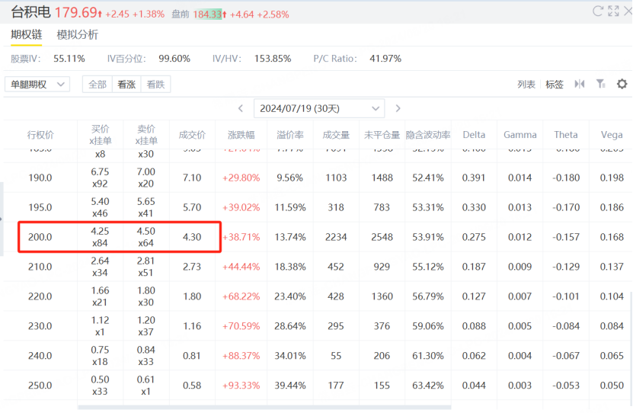Click implied volatility 63.42%

428,385
